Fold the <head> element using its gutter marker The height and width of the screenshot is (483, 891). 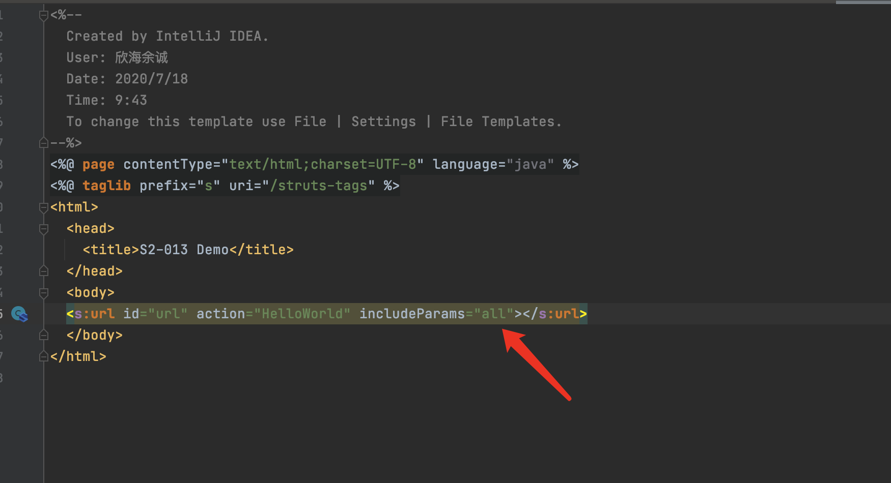click(x=44, y=229)
